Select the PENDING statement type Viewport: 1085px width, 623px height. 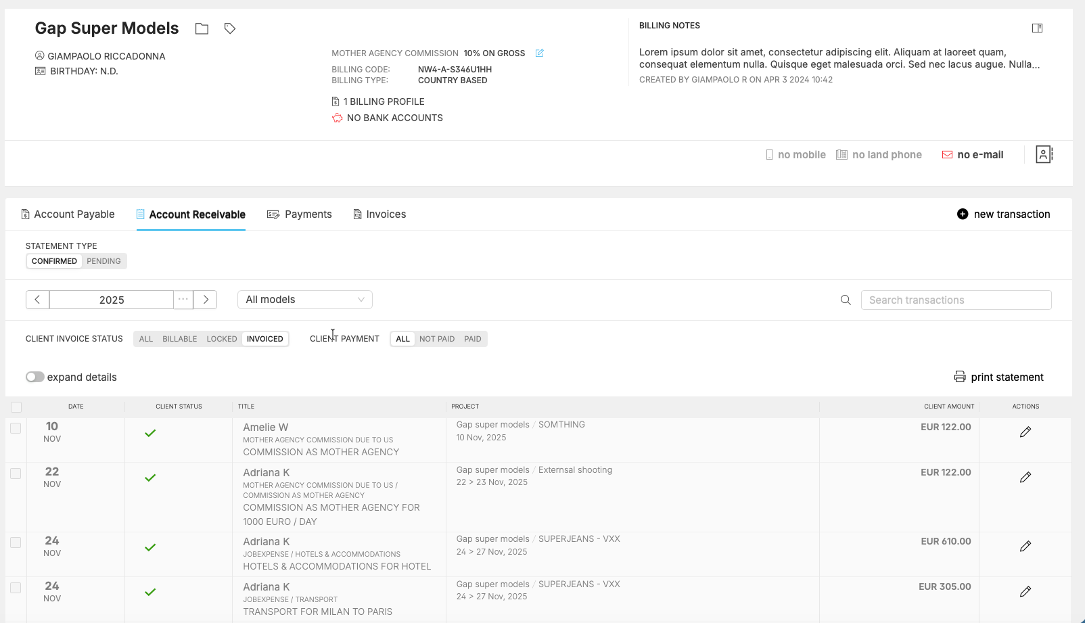point(103,260)
